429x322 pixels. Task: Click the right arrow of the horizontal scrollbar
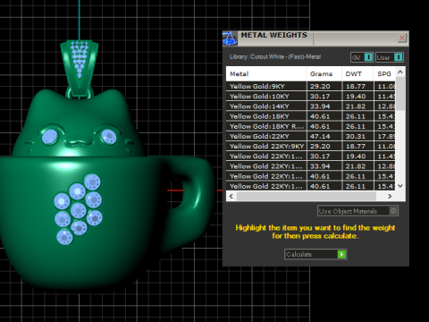pyautogui.click(x=390, y=196)
